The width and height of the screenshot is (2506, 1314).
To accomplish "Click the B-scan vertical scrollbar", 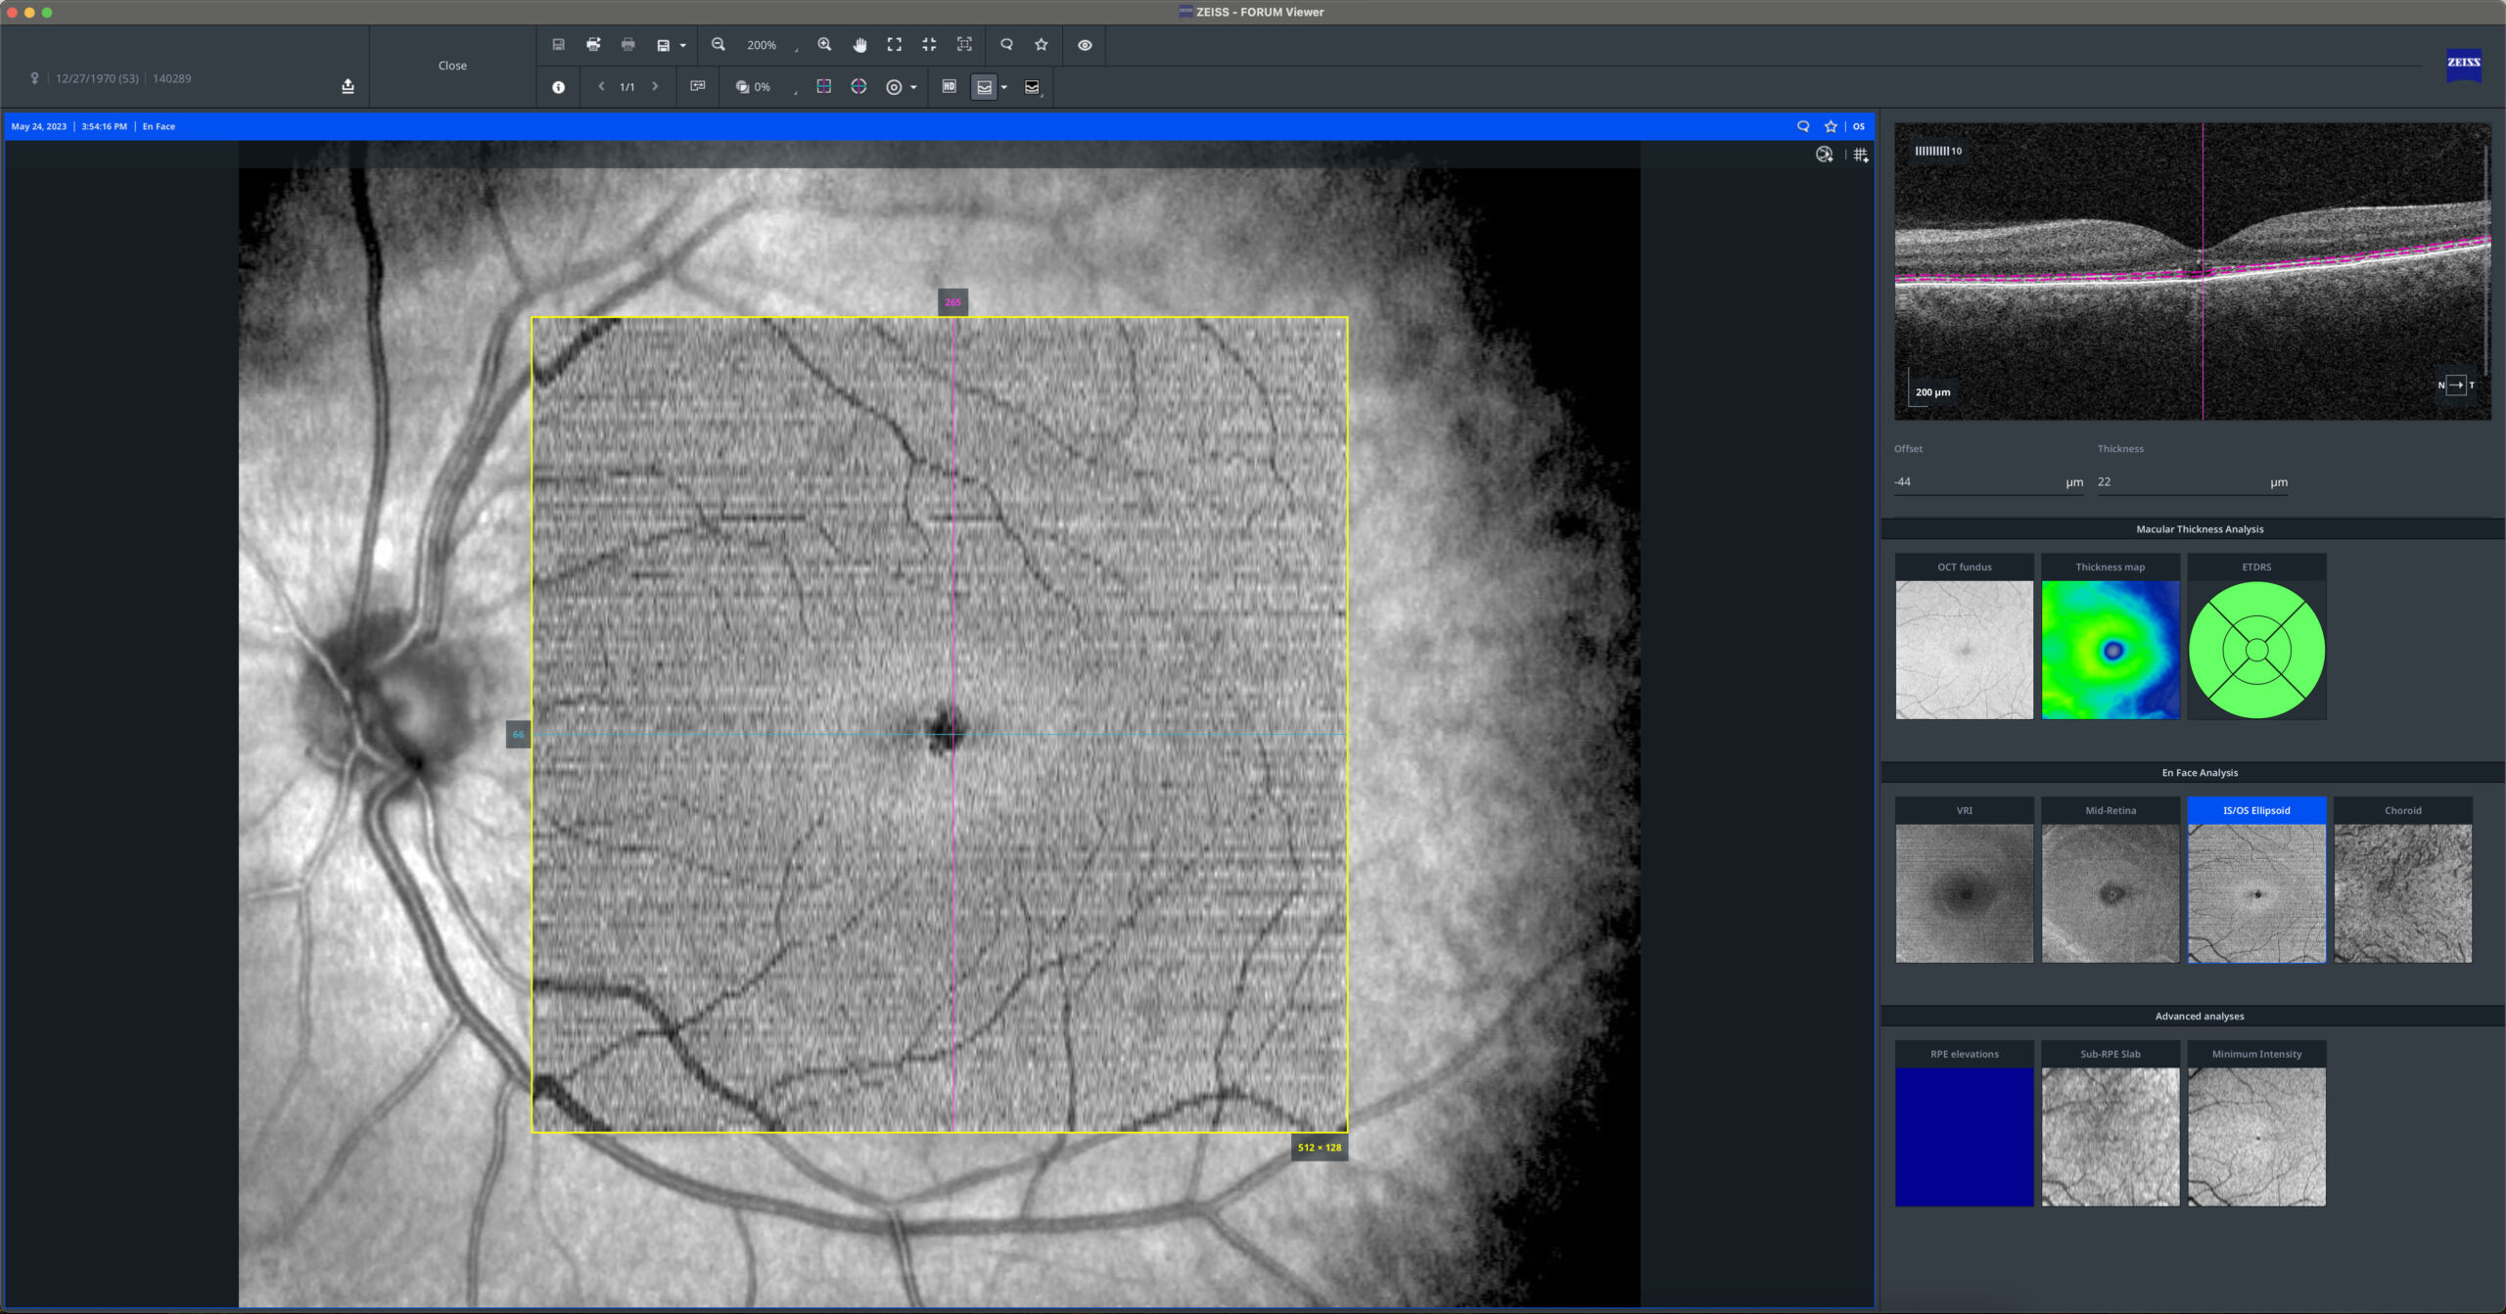I will pos(2486,259).
